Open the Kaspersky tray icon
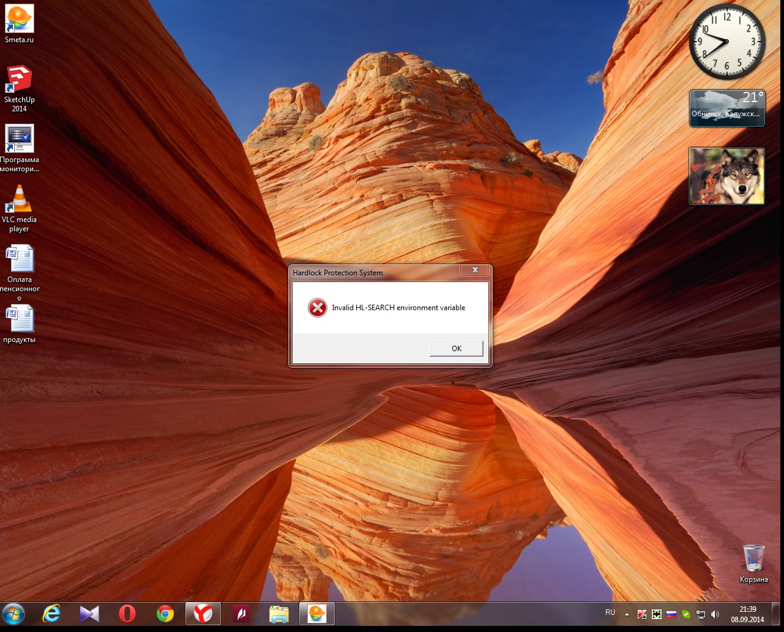This screenshot has width=784, height=632. tap(642, 614)
